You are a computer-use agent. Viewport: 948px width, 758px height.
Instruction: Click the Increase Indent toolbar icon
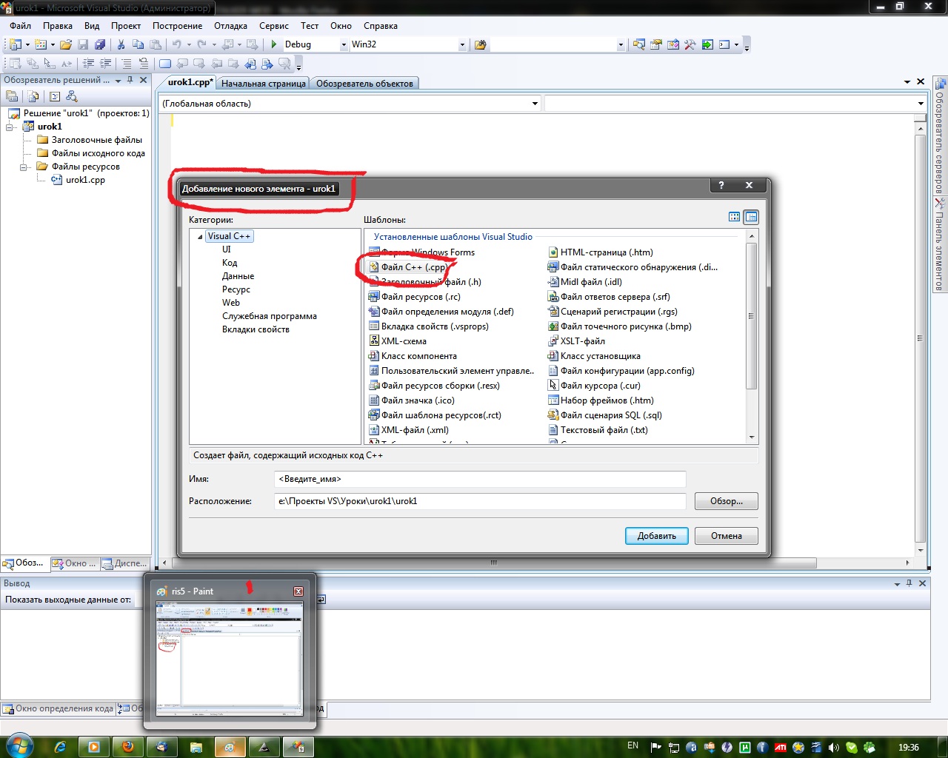point(105,64)
